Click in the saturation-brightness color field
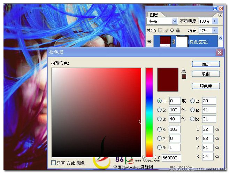 point(97,113)
